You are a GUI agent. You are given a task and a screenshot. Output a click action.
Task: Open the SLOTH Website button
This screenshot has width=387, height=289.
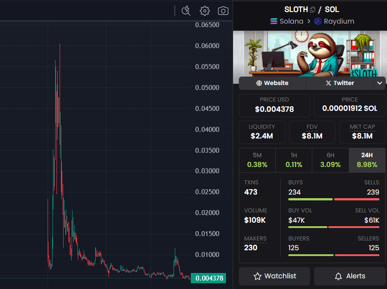click(x=272, y=83)
